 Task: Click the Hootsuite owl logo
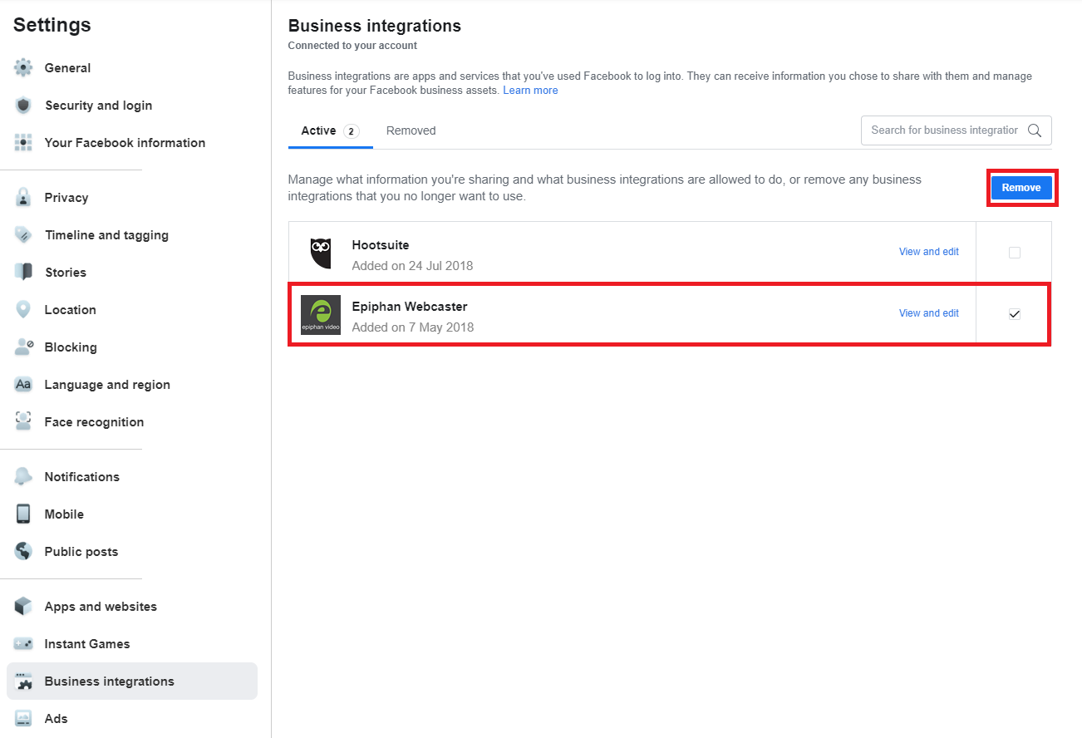321,253
